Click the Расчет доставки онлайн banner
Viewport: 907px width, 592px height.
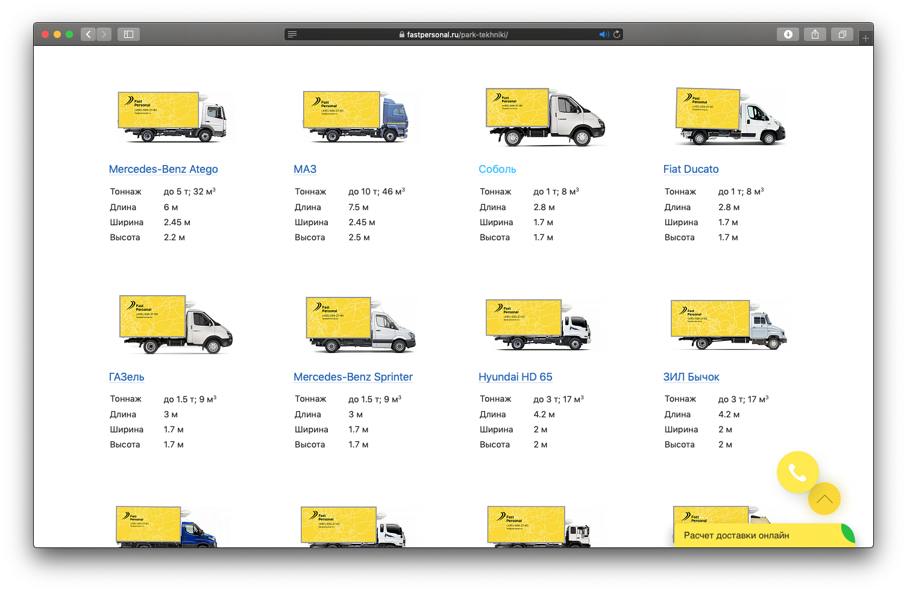(764, 535)
